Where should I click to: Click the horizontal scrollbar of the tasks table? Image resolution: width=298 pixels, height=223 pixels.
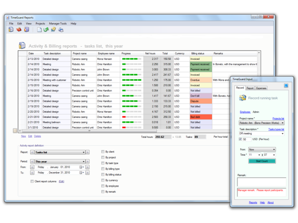(x=89, y=131)
